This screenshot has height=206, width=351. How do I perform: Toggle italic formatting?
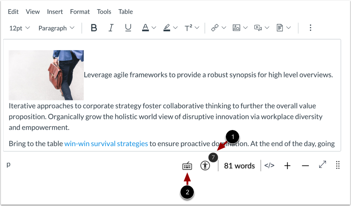111,28
